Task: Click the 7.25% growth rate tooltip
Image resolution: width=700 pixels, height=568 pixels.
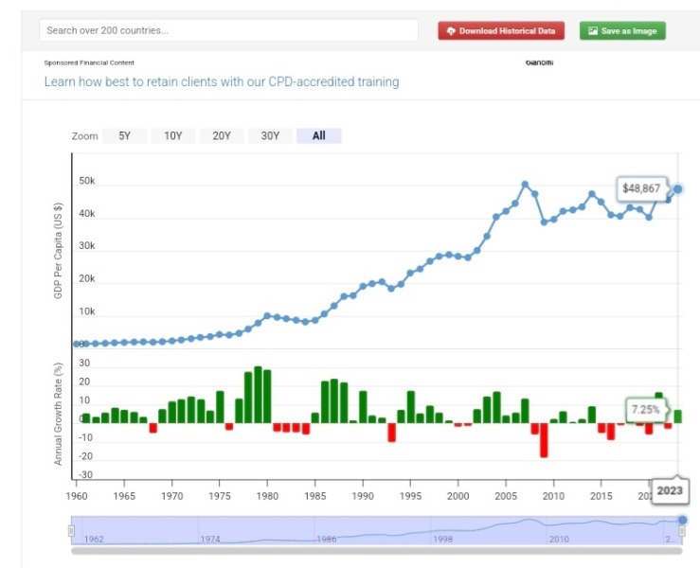Action: [645, 410]
